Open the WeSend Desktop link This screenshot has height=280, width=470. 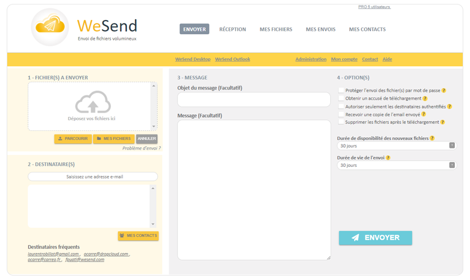coord(192,59)
